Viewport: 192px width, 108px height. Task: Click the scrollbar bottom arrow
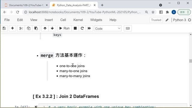(x=190, y=106)
